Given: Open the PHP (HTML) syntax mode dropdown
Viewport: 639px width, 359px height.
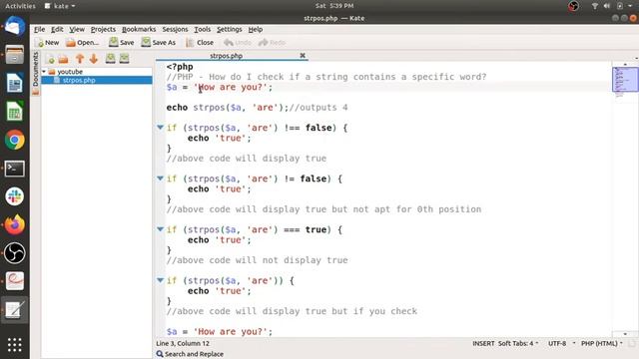Looking at the screenshot, I should coord(601,343).
